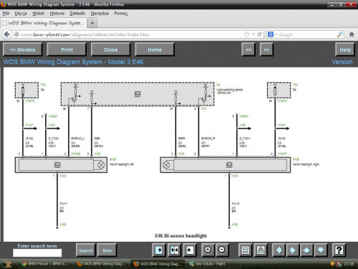Click the orange system tray icon
This screenshot has height=269, width=358.
(x=332, y=264)
